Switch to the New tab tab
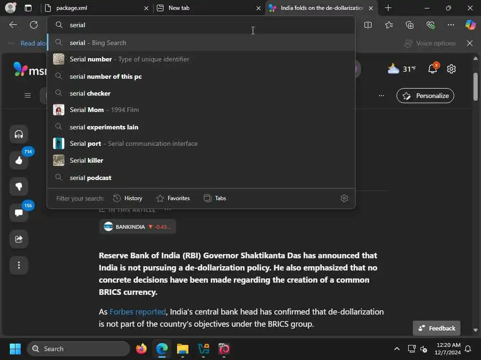481x360 pixels. click(x=209, y=8)
